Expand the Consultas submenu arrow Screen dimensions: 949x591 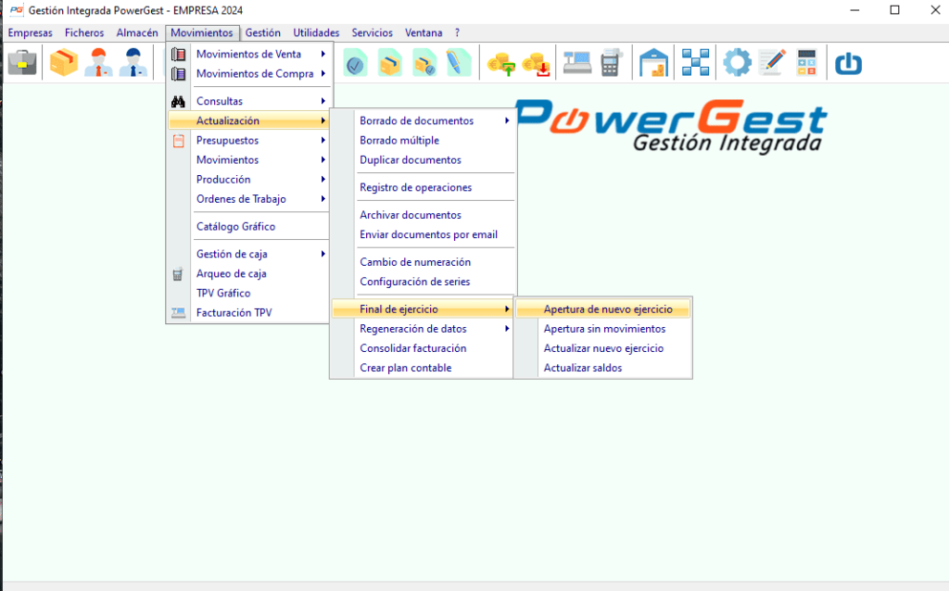323,101
